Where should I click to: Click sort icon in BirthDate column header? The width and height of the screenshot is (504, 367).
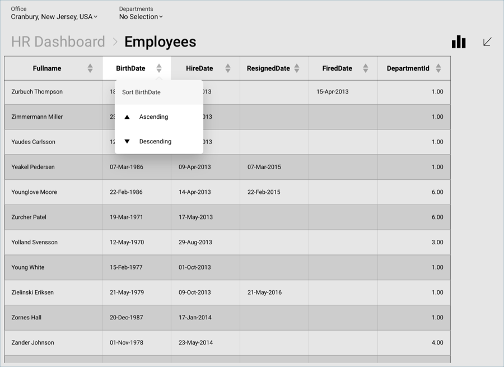[159, 68]
